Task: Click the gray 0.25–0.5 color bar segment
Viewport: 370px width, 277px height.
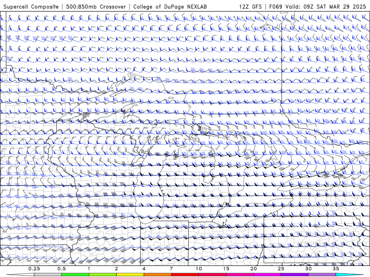Action: 48,275
